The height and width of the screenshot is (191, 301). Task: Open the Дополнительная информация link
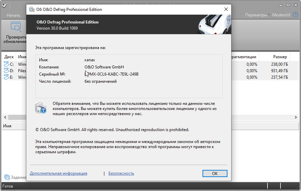click(x=58, y=173)
